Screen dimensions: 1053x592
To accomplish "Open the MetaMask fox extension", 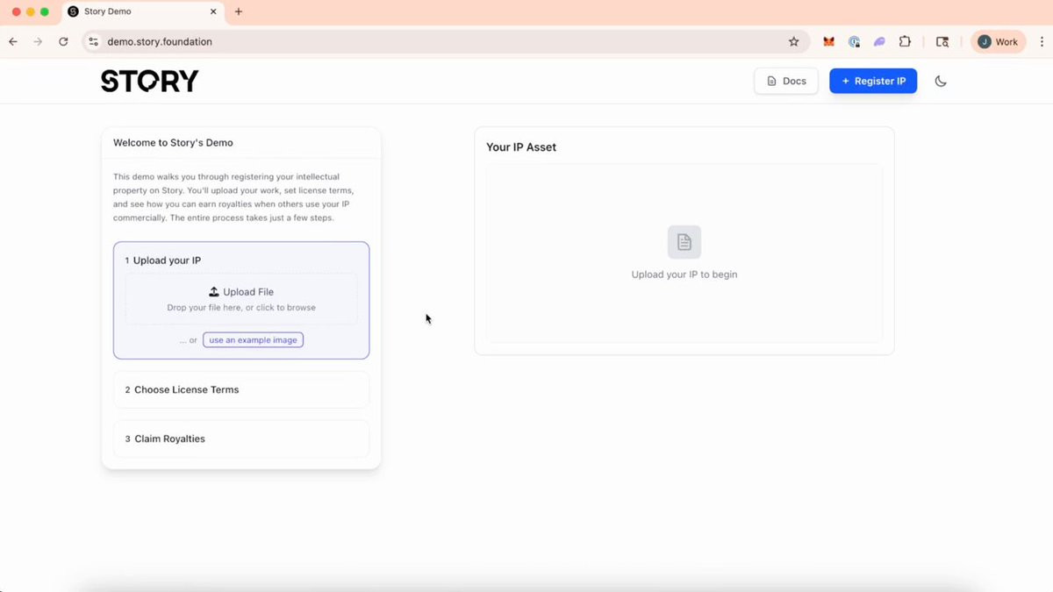I will [x=828, y=41].
